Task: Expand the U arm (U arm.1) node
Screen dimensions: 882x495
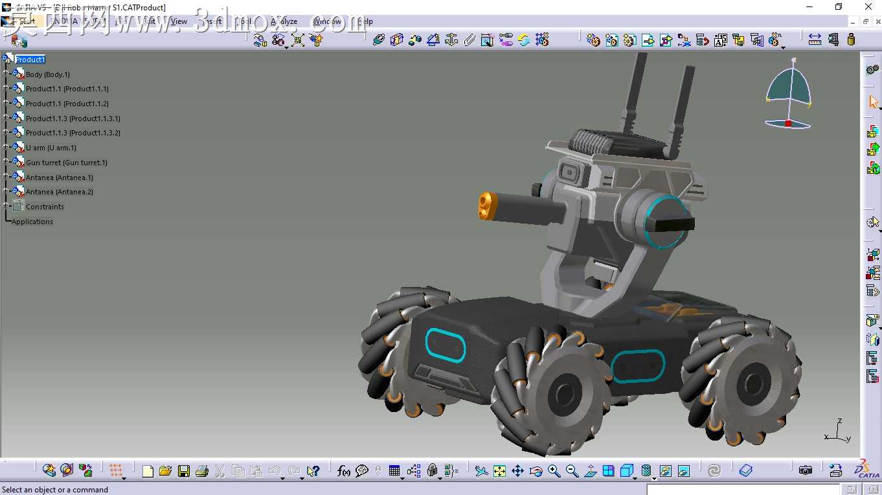Action: click(6, 147)
